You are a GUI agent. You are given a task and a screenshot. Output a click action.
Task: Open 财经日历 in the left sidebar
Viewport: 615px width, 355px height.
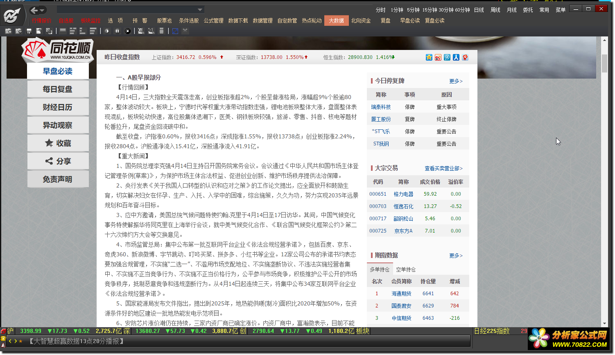(x=58, y=107)
